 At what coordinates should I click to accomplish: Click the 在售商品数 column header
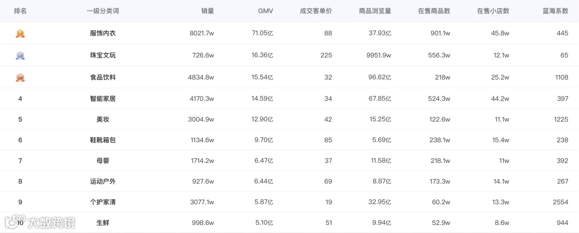434,11
